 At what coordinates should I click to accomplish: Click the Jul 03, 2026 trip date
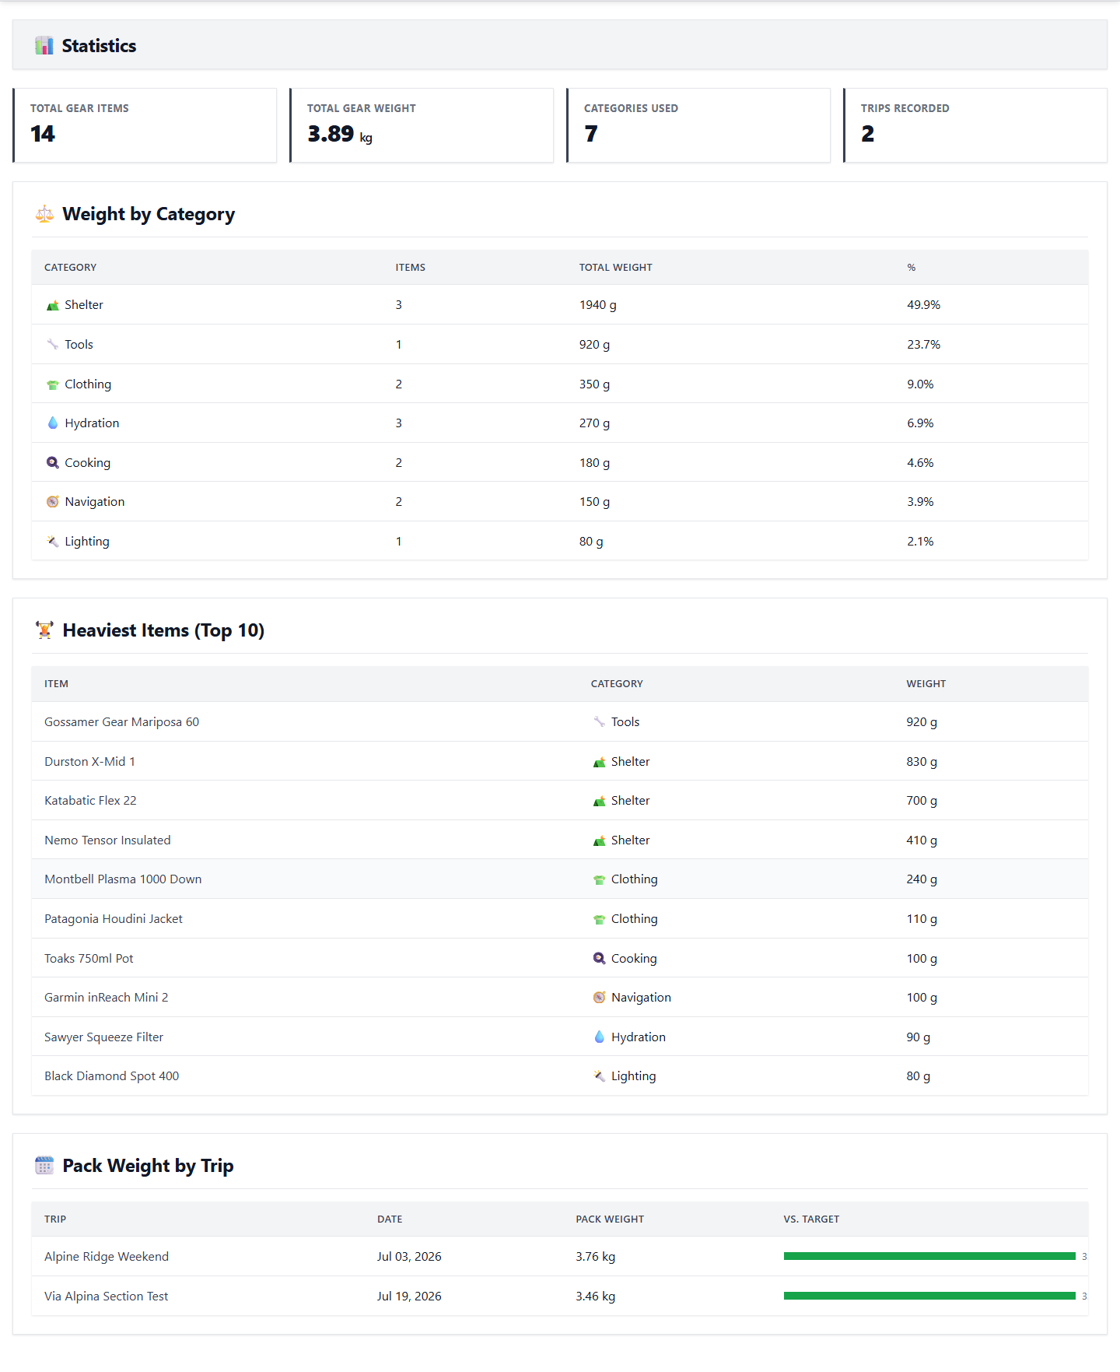[x=409, y=1257]
